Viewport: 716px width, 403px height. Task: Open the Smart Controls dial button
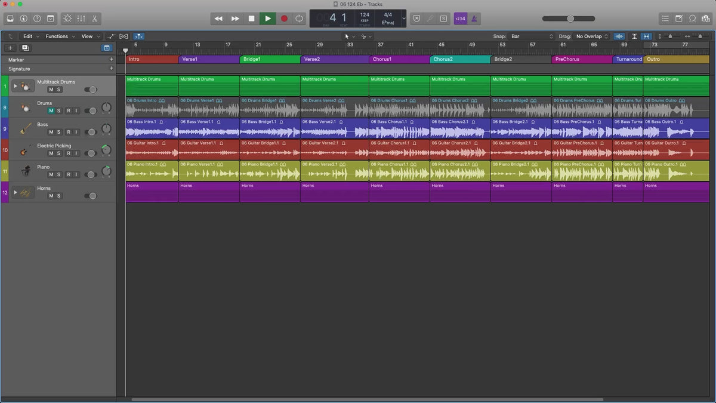click(67, 19)
